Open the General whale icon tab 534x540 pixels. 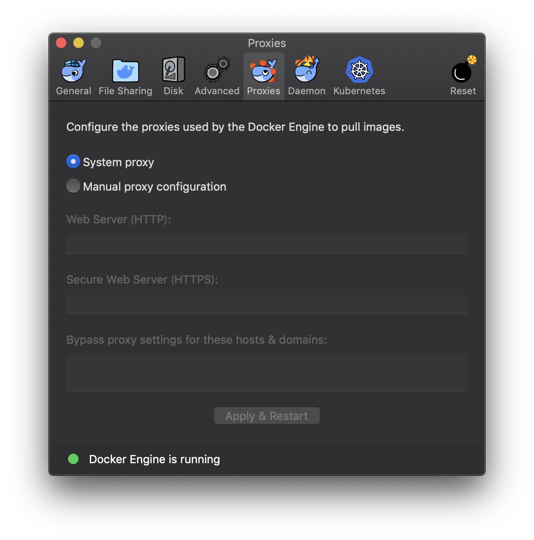click(74, 71)
